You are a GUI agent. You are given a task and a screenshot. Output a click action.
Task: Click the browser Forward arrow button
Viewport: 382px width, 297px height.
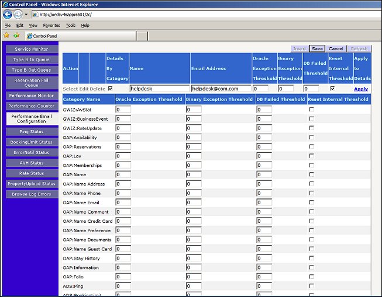(x=18, y=15)
